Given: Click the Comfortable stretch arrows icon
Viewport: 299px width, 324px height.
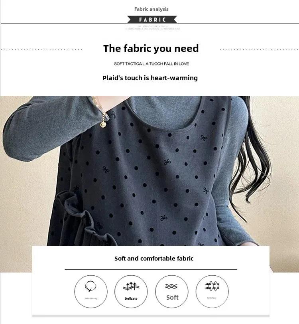Looking at the screenshot, I should [x=212, y=286].
